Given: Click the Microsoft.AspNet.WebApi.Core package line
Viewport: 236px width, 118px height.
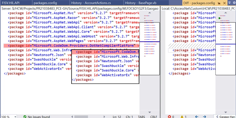Looking at the screenshot, I should (74, 32).
